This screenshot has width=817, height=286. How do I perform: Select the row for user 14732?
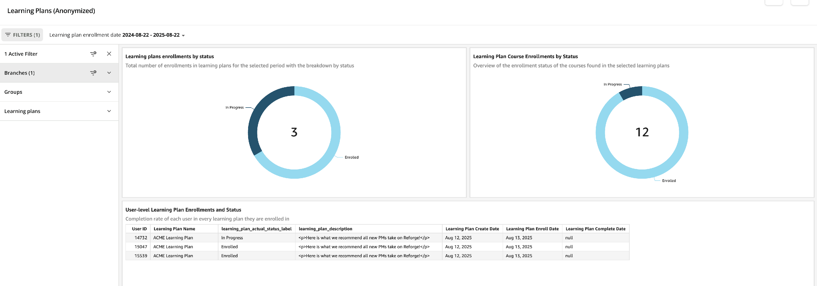pos(377,238)
